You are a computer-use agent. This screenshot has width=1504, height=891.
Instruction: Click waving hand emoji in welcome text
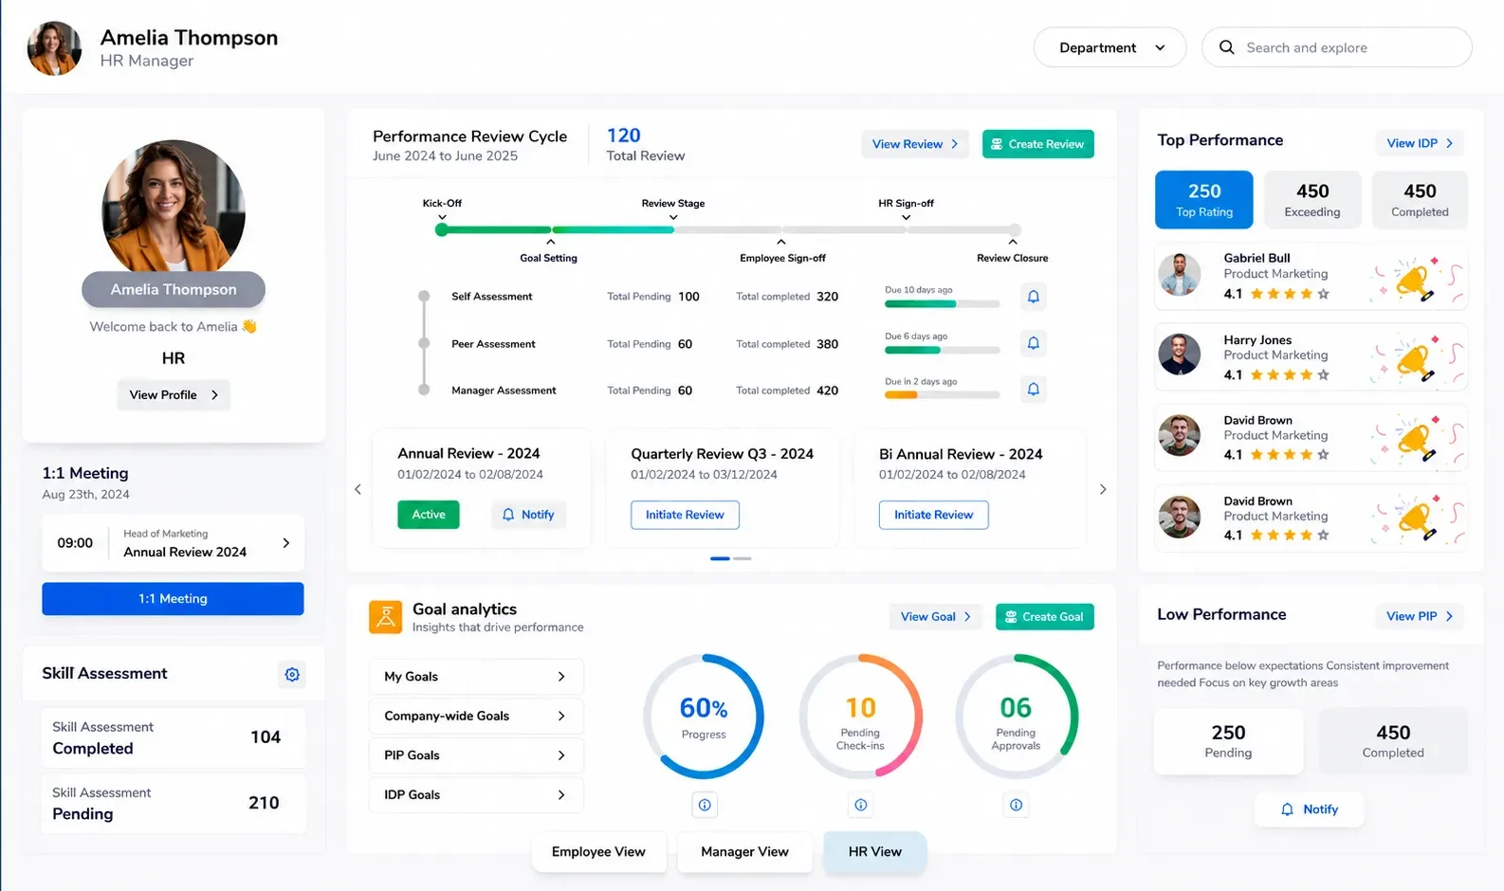pyautogui.click(x=249, y=326)
